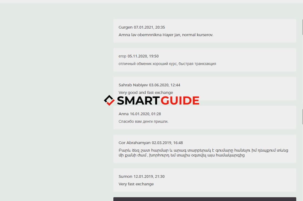Select review 'Спасибо вам денги пришли.'
The image size is (303, 201).
point(143,122)
